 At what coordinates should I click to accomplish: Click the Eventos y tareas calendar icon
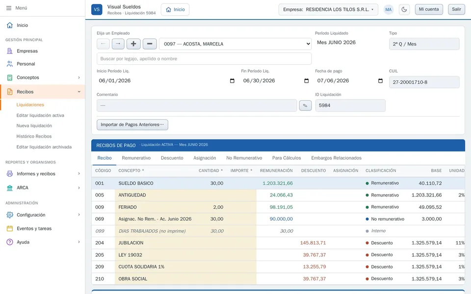coord(10,229)
